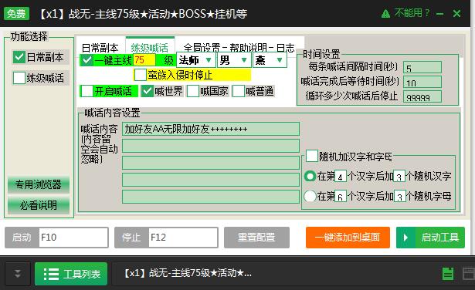Click the 停止 hotkey field showing F12

pos(183,238)
